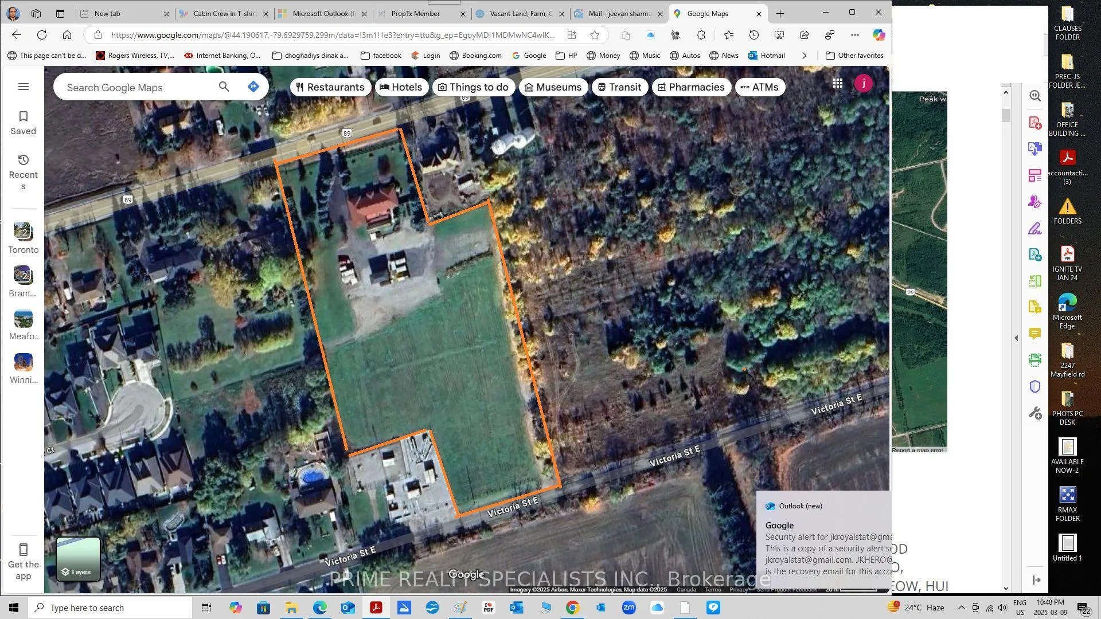Select the Pharmacies filter chip
1101x619 pixels.
691,87
